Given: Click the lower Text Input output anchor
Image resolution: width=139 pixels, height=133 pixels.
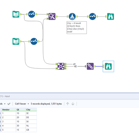Looking at the screenshot, I should (21, 41).
